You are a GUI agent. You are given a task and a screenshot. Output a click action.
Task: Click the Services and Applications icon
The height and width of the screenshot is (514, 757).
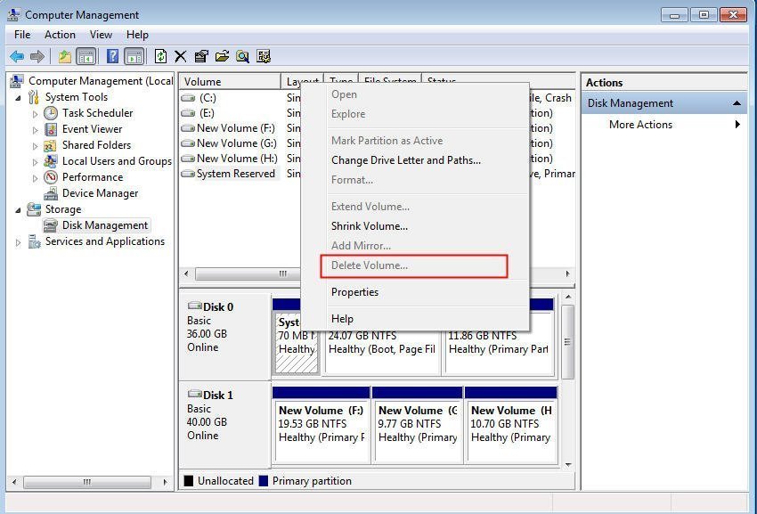point(34,241)
